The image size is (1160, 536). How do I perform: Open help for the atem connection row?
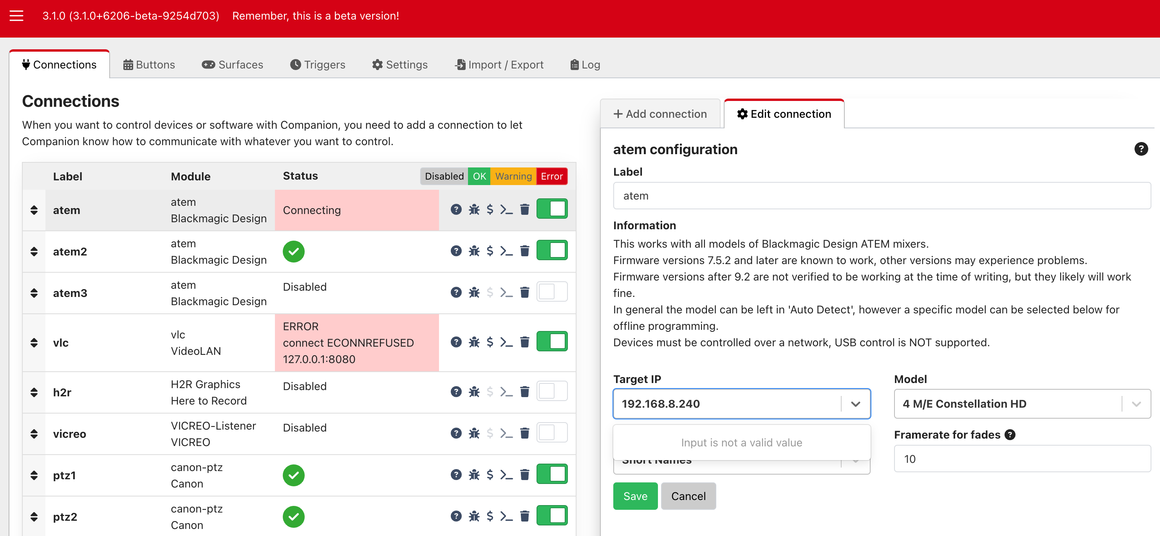click(x=456, y=209)
